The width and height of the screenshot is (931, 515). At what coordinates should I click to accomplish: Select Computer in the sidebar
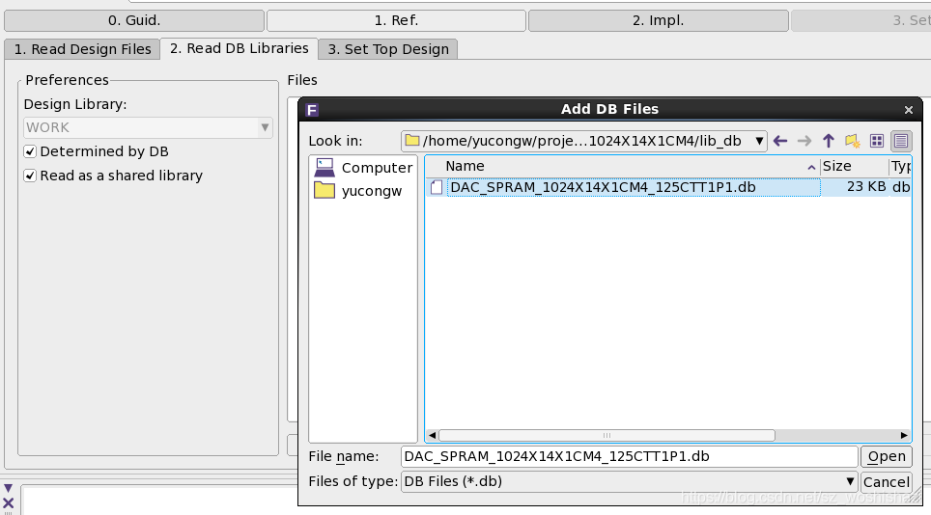pos(363,168)
